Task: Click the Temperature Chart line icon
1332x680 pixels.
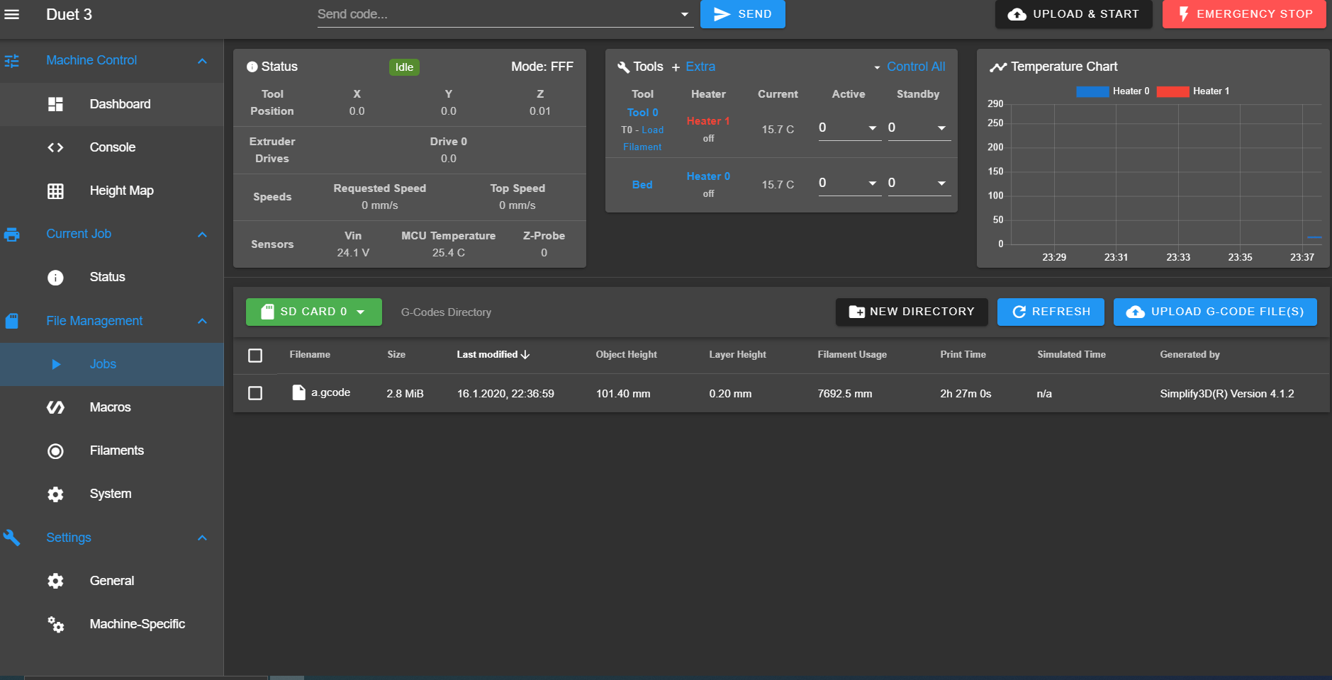Action: tap(998, 67)
